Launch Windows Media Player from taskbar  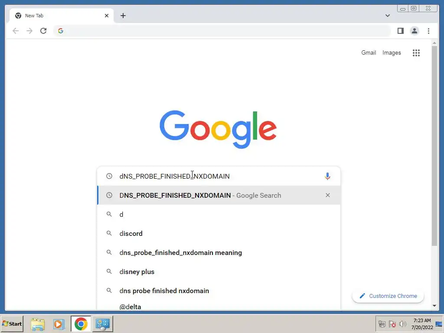tap(59, 323)
